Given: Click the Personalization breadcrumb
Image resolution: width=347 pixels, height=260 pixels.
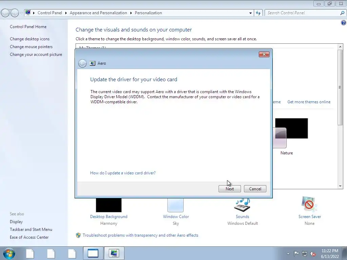Looking at the screenshot, I should (148, 13).
